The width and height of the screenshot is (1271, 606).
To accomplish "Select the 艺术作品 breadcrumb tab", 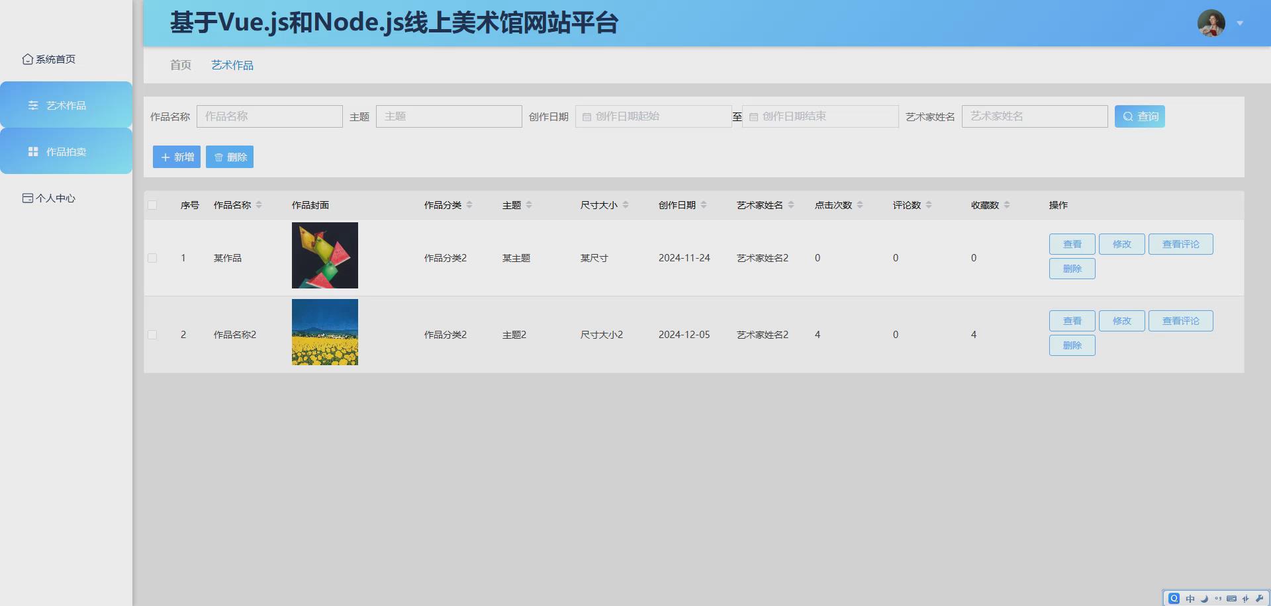I will (232, 65).
